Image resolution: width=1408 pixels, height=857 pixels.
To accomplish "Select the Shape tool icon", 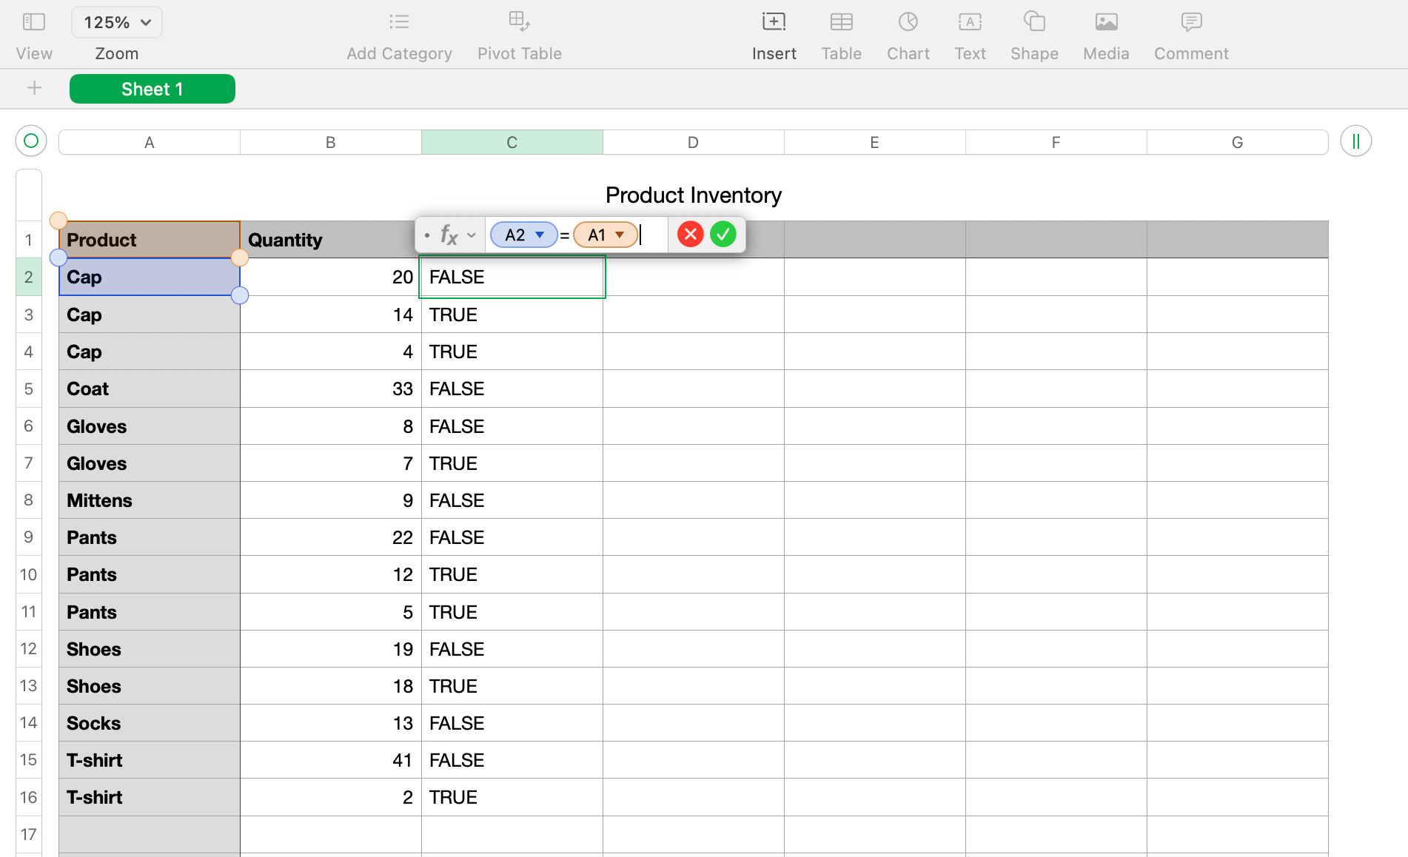I will pyautogui.click(x=1033, y=21).
